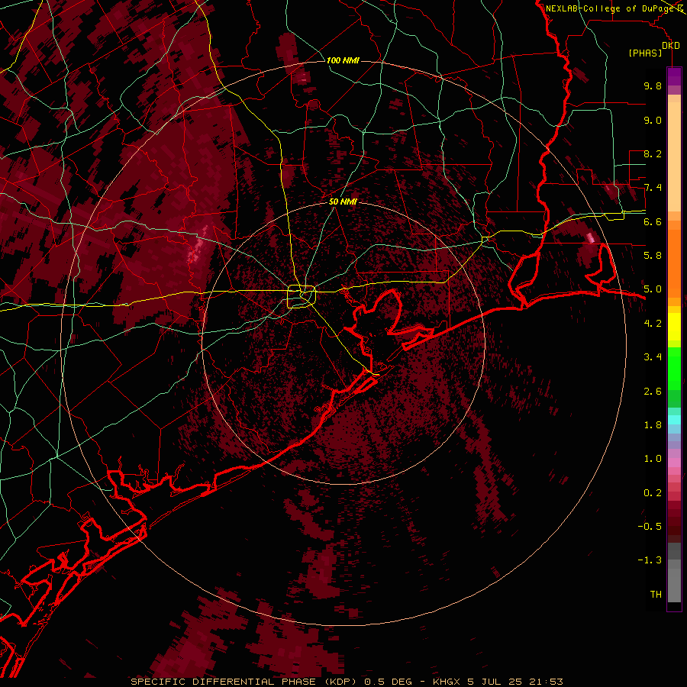This screenshot has height=687, width=687.
Task: Click the yellow Houston loop box at the radar center
Action: (302, 297)
